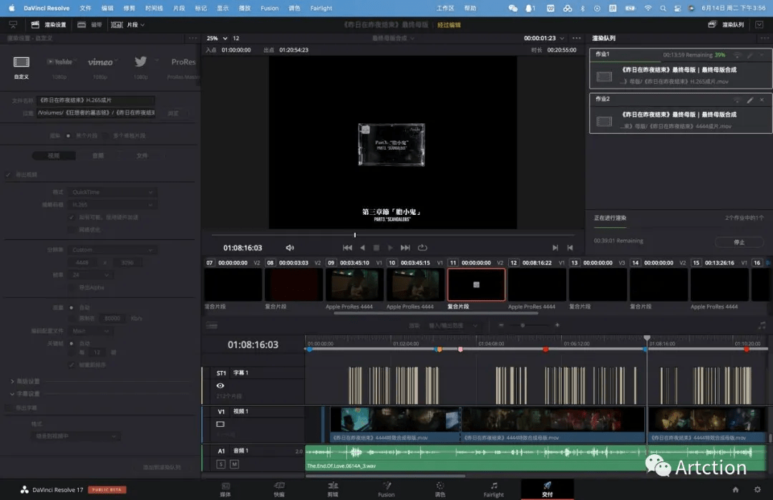Screen dimensions: 773x500
Task: Open the viewer 25% zoom dropdown
Action: 217,38
